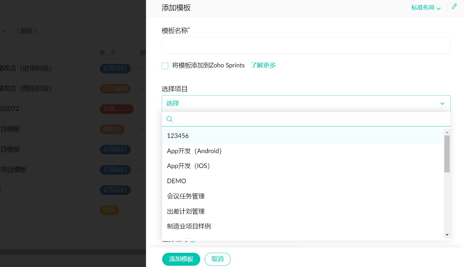Image resolution: width=464 pixels, height=267 pixels.
Task: Expand the dropdown next to (模板) heading
Action: click(5, 31)
